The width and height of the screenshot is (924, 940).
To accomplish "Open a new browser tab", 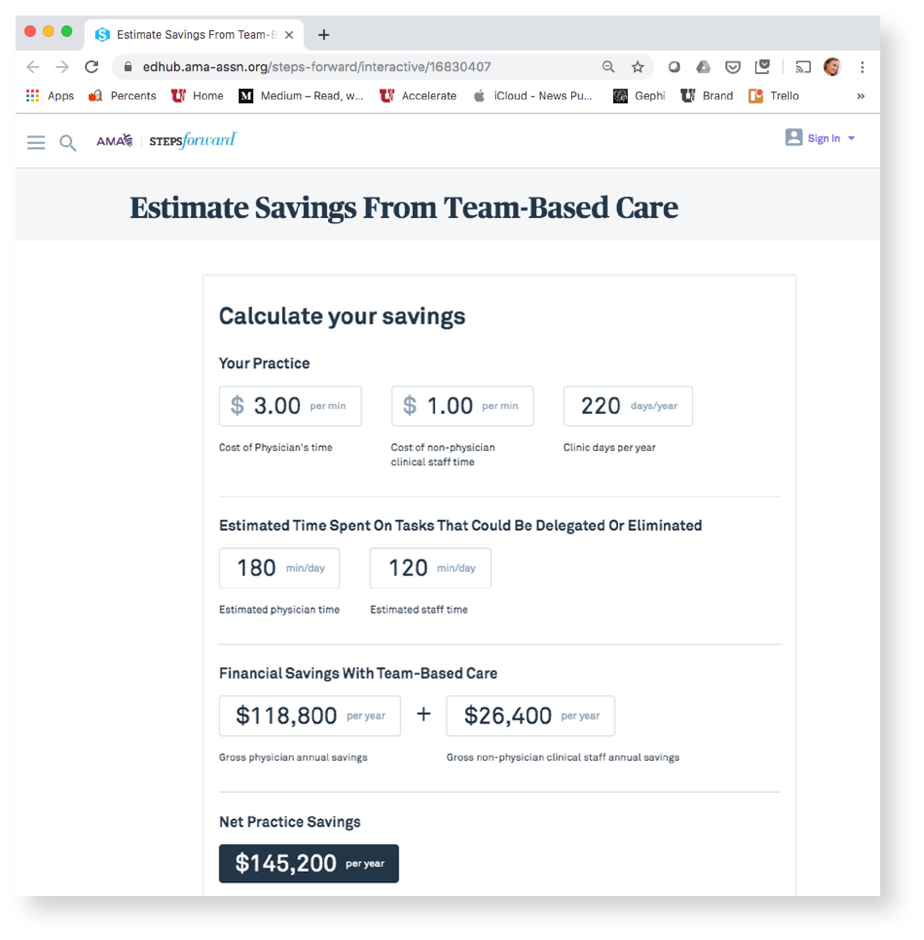I will pos(324,35).
